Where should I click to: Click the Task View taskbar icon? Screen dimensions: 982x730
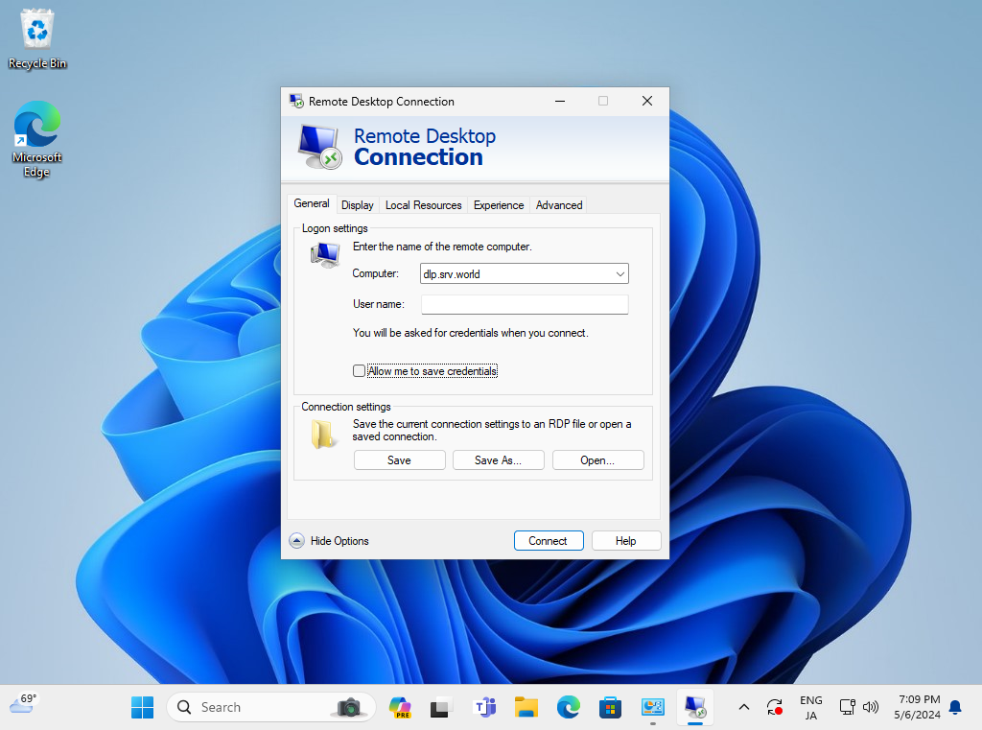(x=441, y=707)
